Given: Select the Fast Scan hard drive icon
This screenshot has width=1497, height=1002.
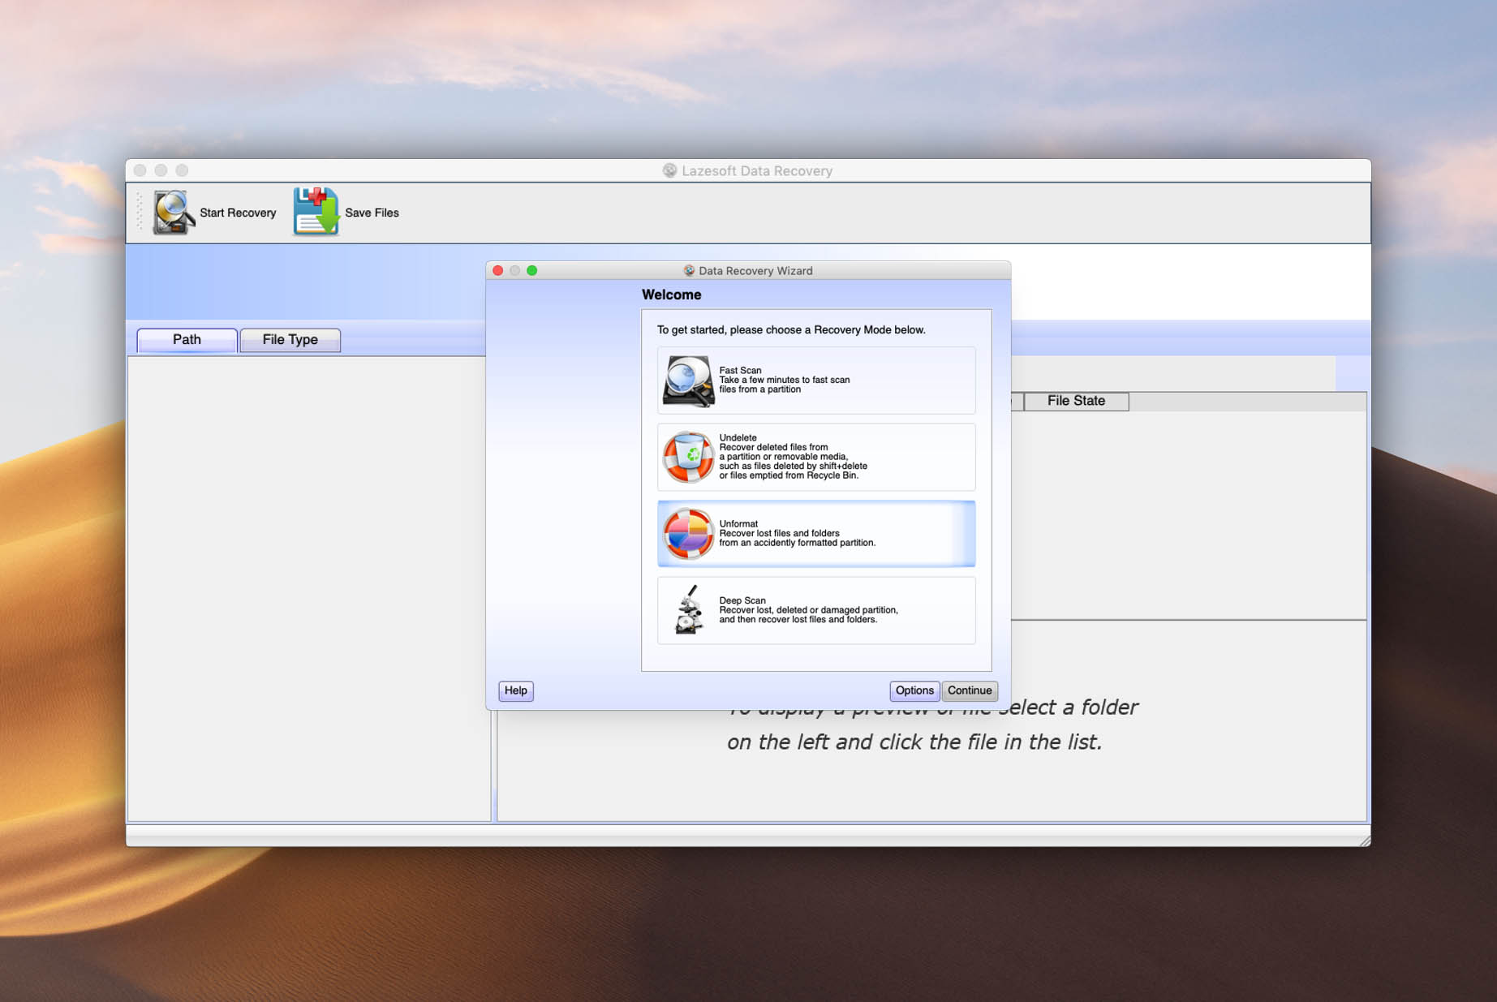Looking at the screenshot, I should (688, 381).
